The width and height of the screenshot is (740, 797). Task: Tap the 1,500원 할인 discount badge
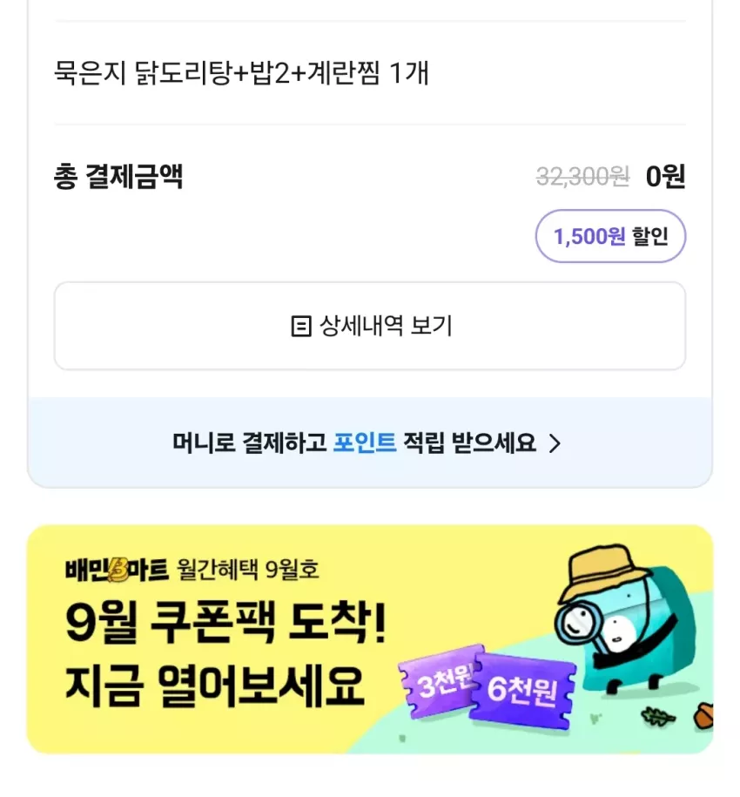click(x=610, y=236)
